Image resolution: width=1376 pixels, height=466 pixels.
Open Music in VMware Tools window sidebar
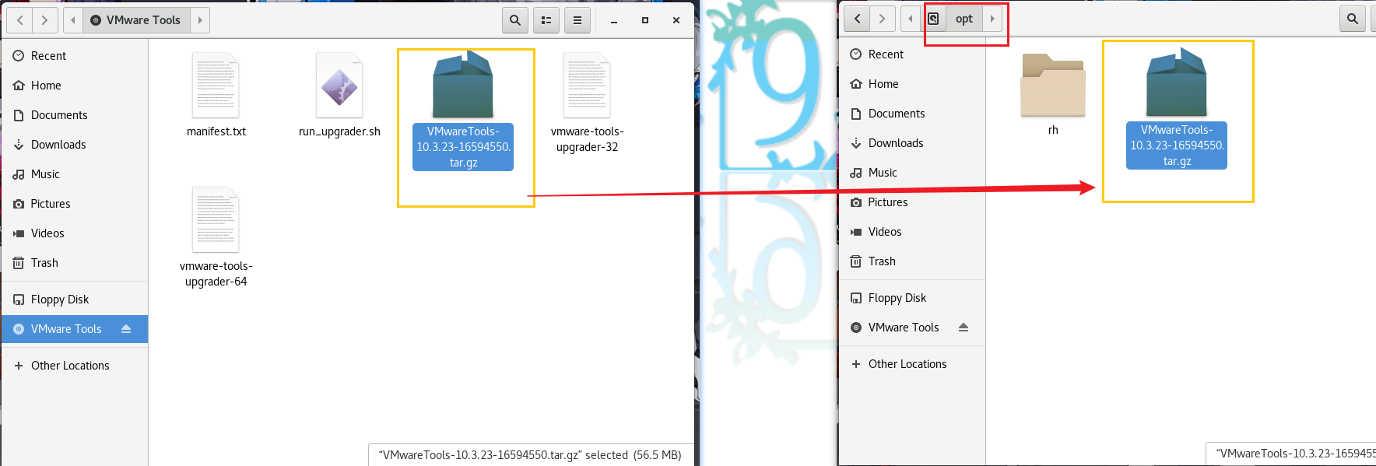coord(75,174)
